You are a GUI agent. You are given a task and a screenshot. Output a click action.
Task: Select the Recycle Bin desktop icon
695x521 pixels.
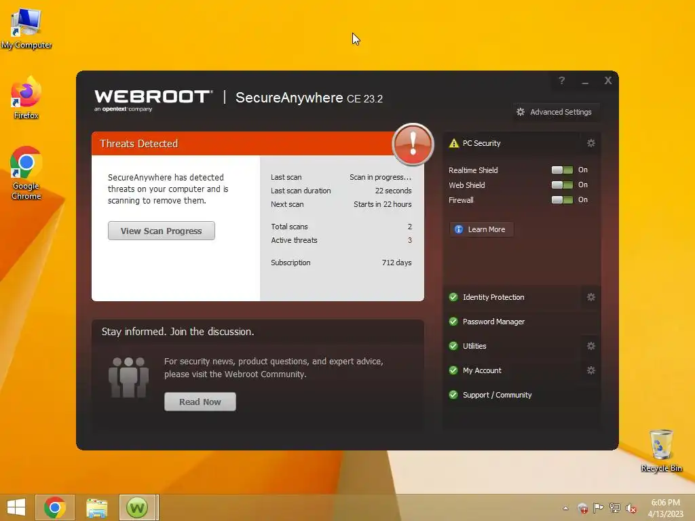click(x=661, y=451)
